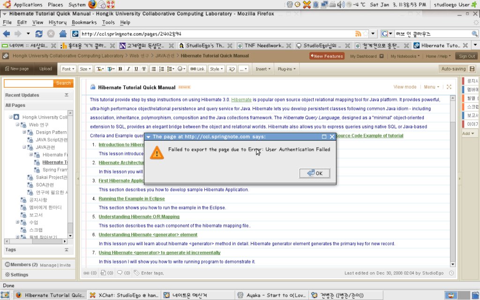Open the text color tool

pos(100,69)
